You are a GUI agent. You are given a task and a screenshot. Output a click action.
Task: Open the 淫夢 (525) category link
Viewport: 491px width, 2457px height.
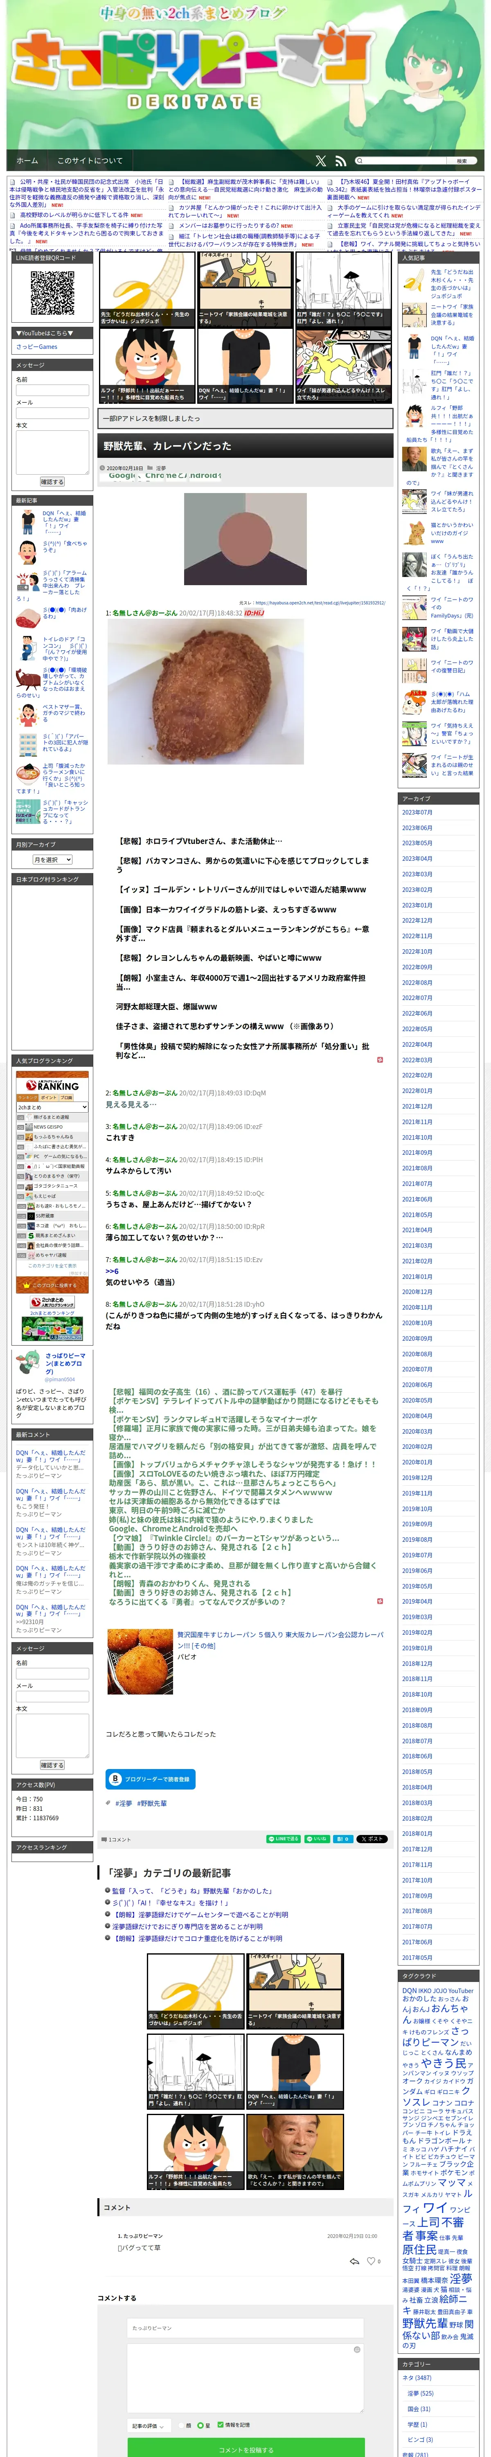tap(421, 2393)
